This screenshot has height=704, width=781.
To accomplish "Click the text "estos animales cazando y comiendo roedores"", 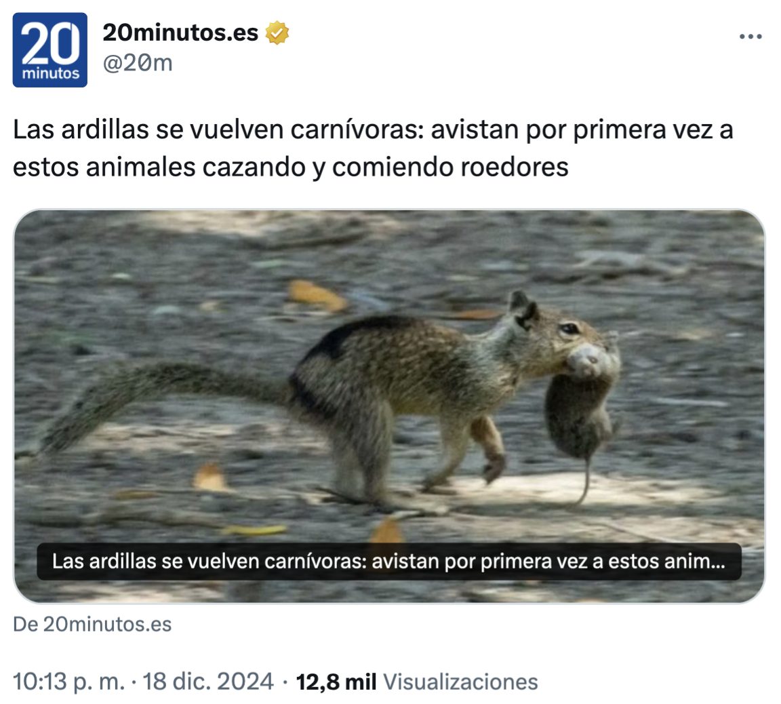I will click(290, 167).
